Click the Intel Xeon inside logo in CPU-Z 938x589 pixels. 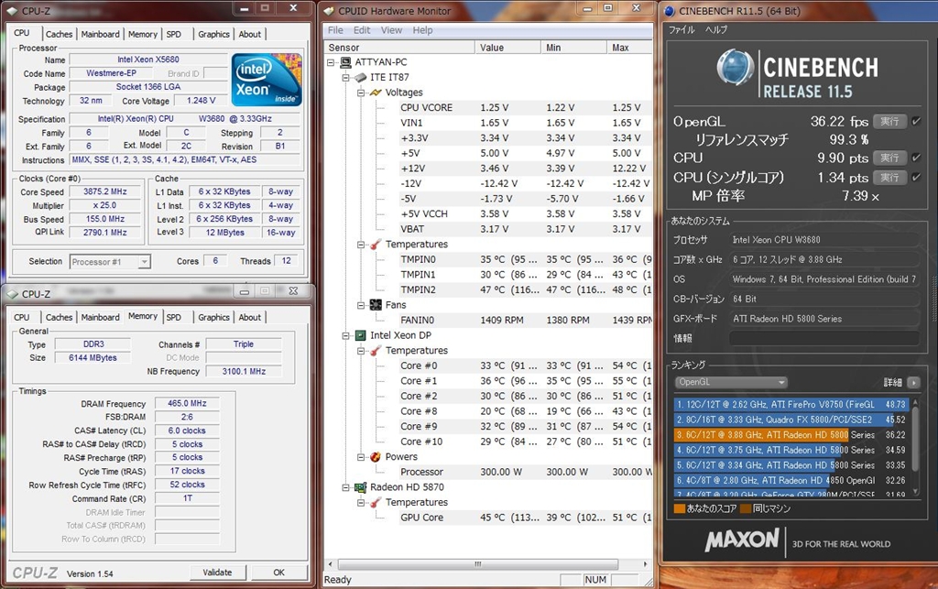click(x=267, y=80)
